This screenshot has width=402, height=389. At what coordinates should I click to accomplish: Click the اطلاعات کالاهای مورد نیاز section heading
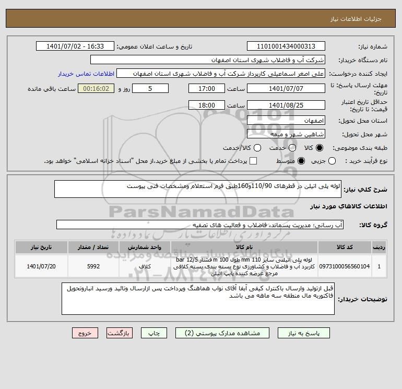349,206
